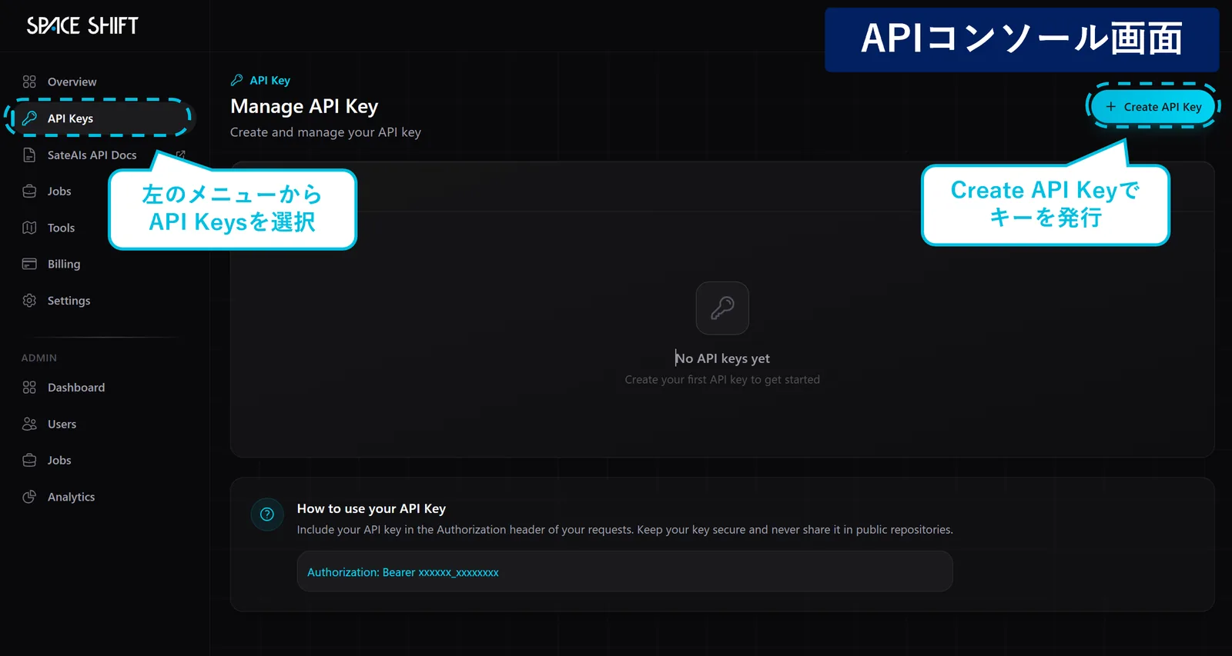Click the question mark help icon
The image size is (1232, 656).
point(267,514)
